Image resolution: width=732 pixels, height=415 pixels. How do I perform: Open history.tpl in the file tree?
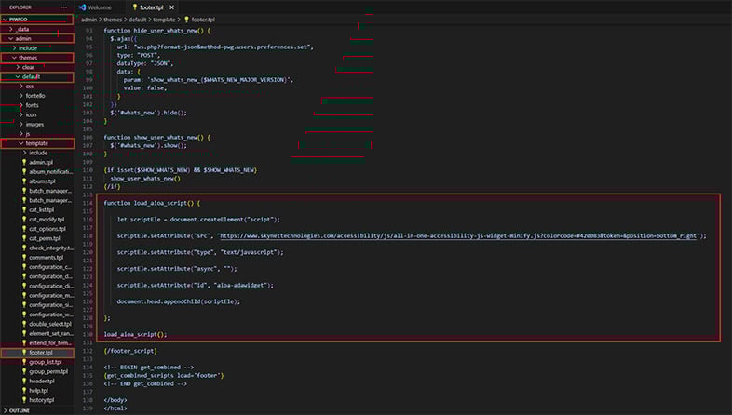42,400
